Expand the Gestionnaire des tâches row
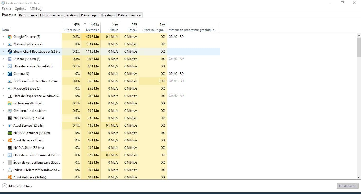 3,111
